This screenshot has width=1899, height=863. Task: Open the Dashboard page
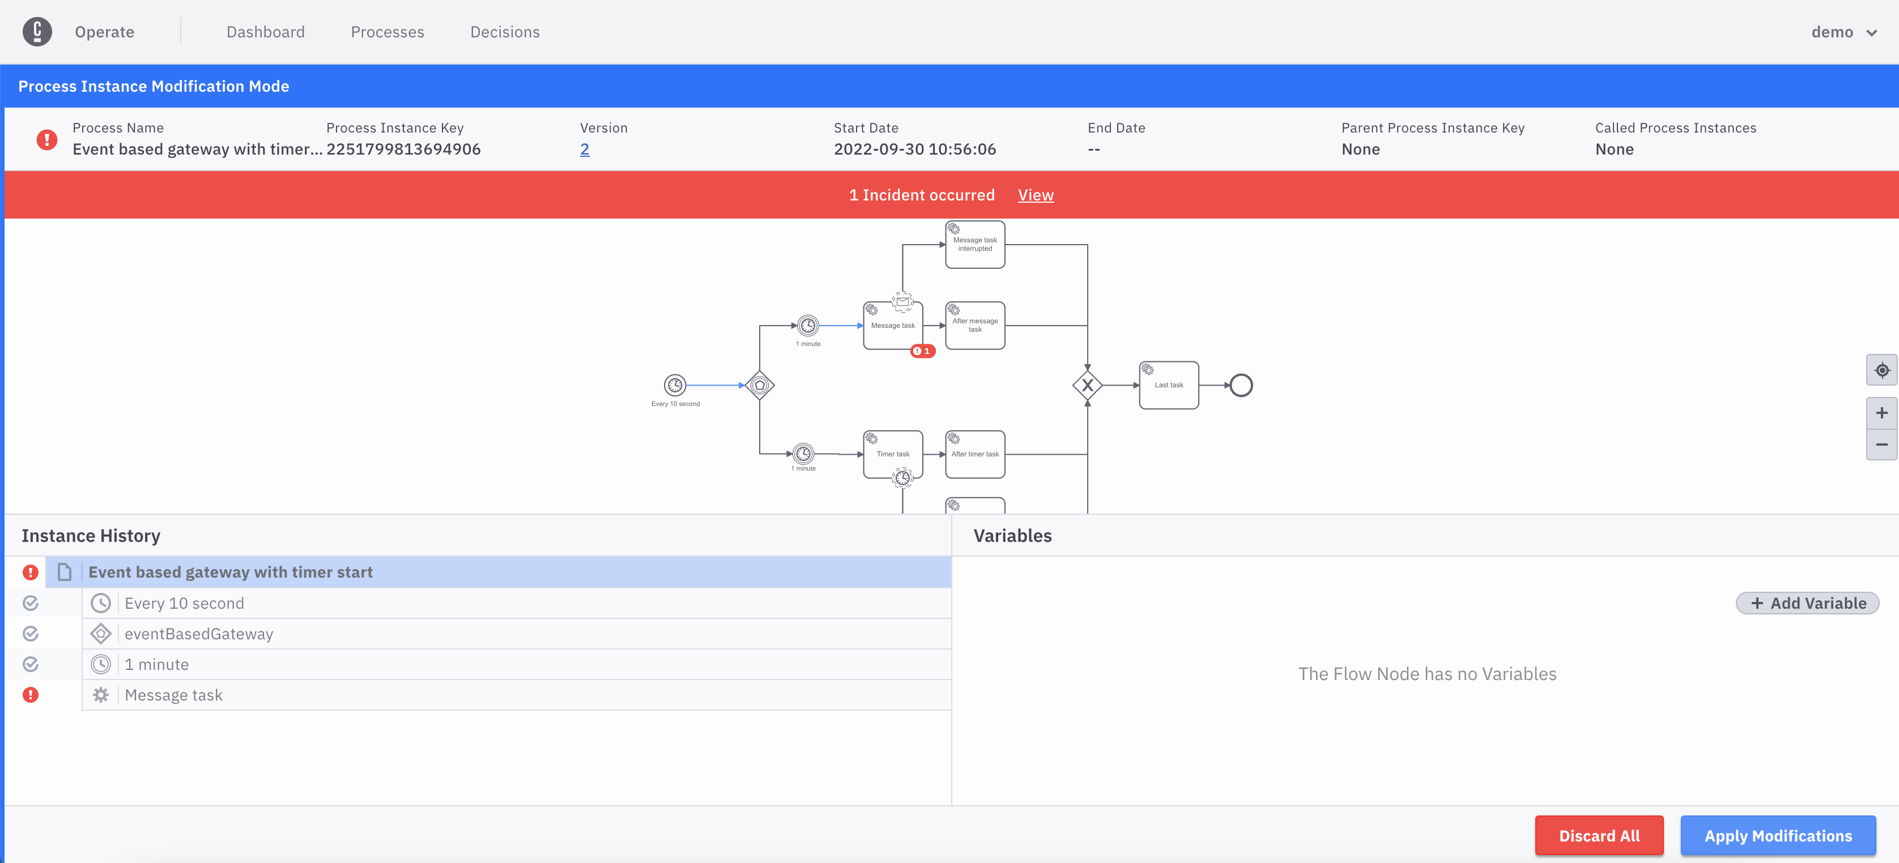pos(265,32)
